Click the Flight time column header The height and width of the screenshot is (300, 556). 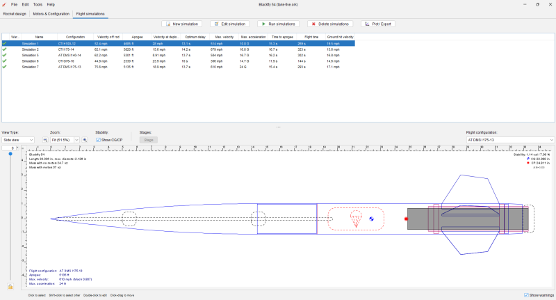tap(311, 37)
